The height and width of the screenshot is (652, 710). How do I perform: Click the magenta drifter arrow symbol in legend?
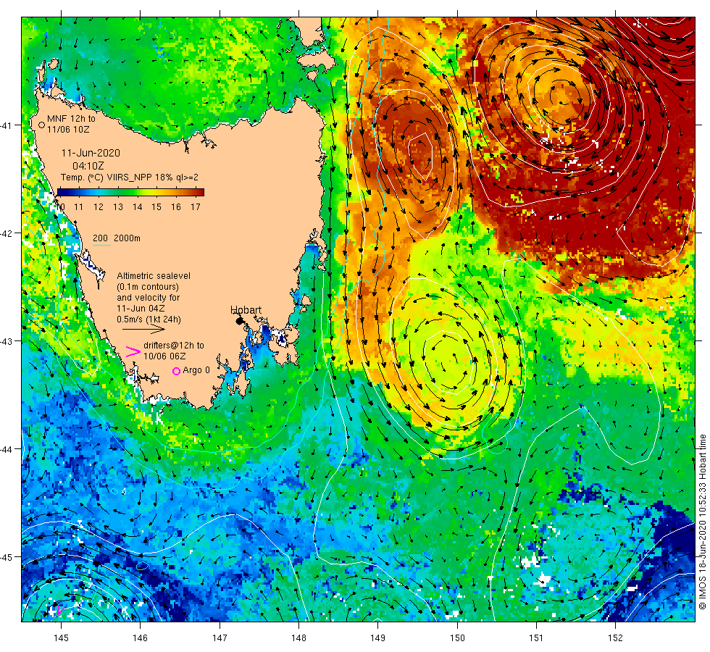pyautogui.click(x=133, y=352)
